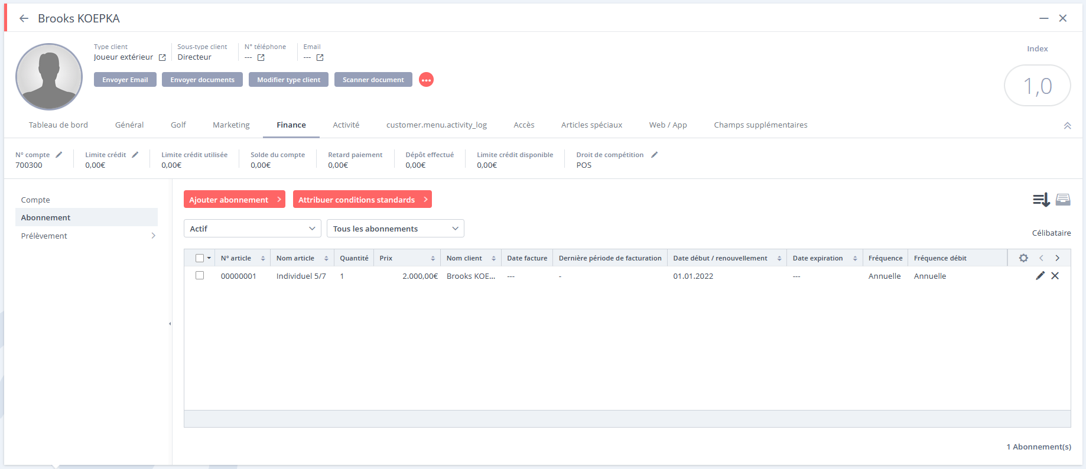Click the customer profile avatar picture
This screenshot has height=469, width=1086.
(49, 77)
